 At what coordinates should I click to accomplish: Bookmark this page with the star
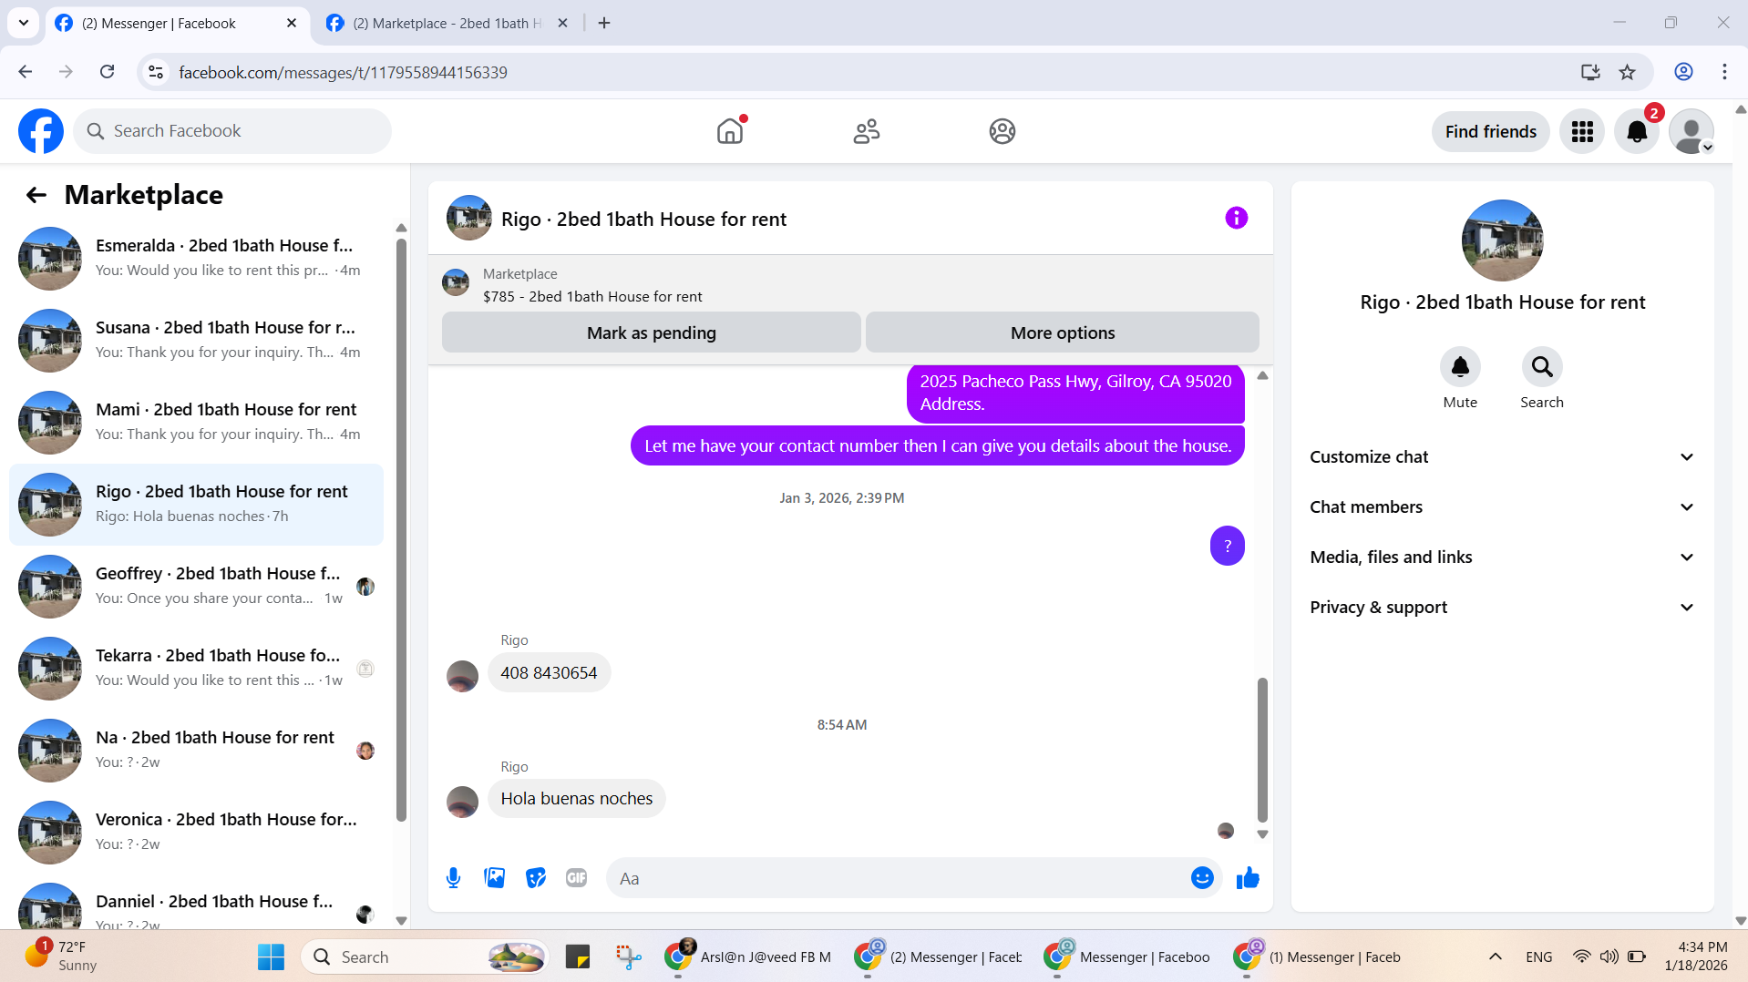point(1628,72)
